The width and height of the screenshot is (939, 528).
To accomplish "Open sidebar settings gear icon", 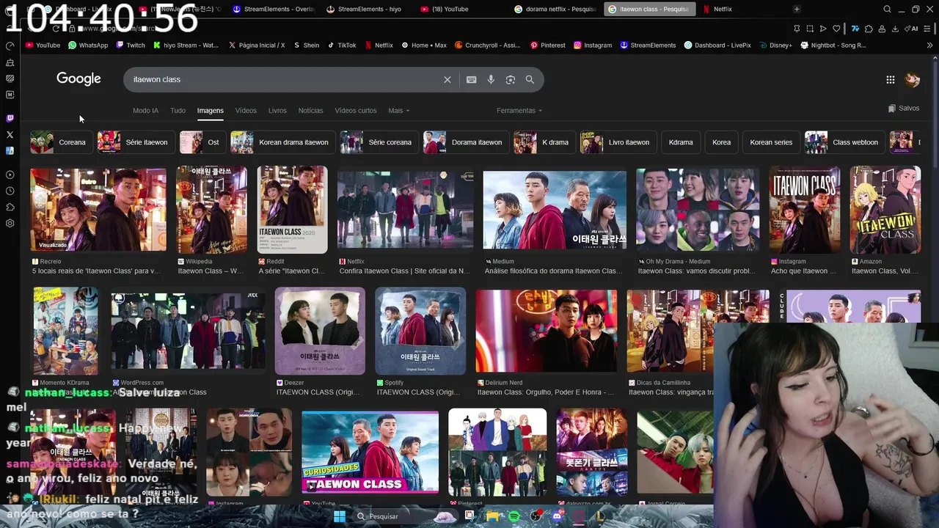I will pos(10,223).
